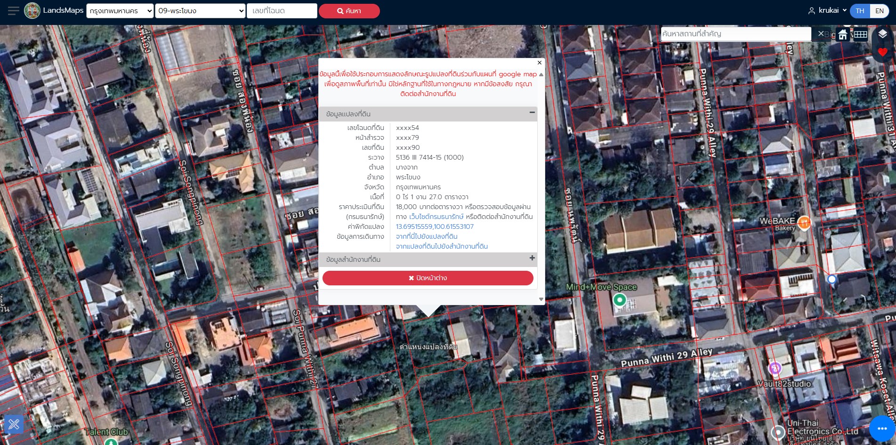Image resolution: width=896 pixels, height=445 pixels.
Task: Open the district dropdown 09-พระโขนง
Action: (201, 11)
